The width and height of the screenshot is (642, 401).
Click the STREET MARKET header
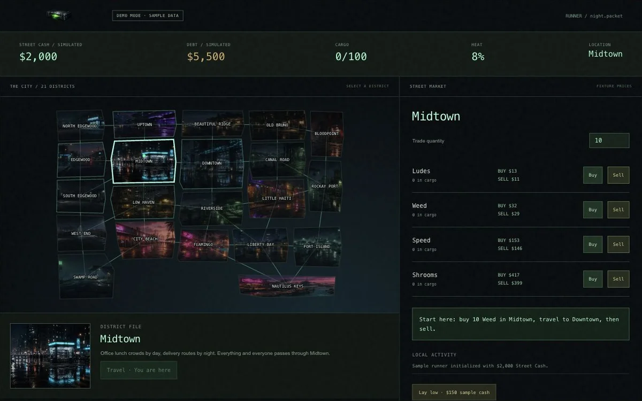click(428, 86)
